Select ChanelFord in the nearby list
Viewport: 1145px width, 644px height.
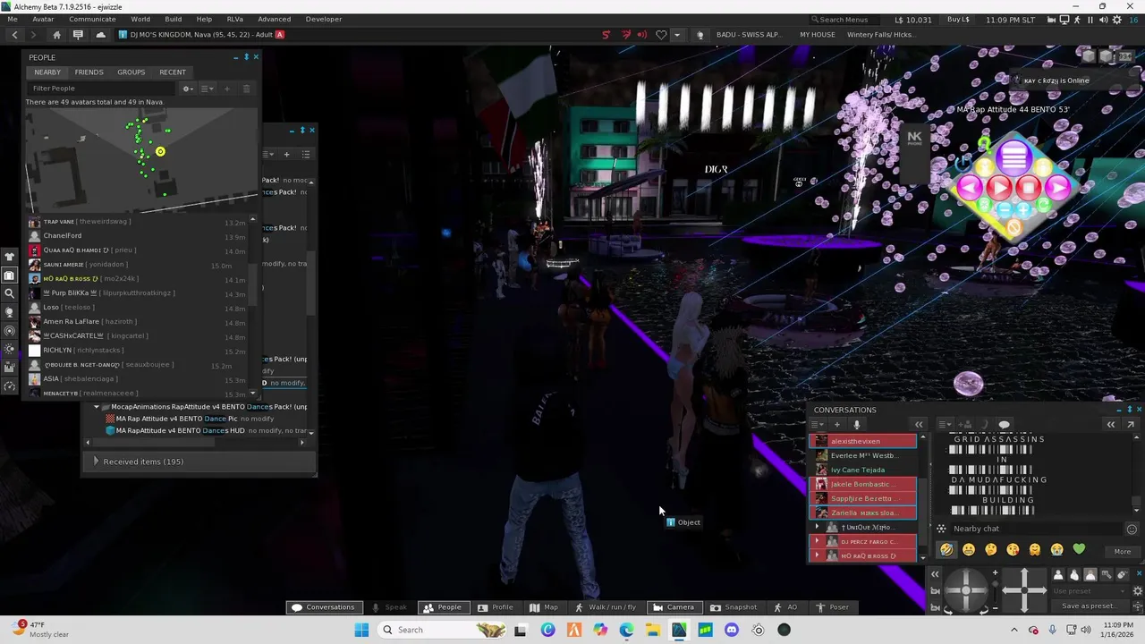(139, 235)
